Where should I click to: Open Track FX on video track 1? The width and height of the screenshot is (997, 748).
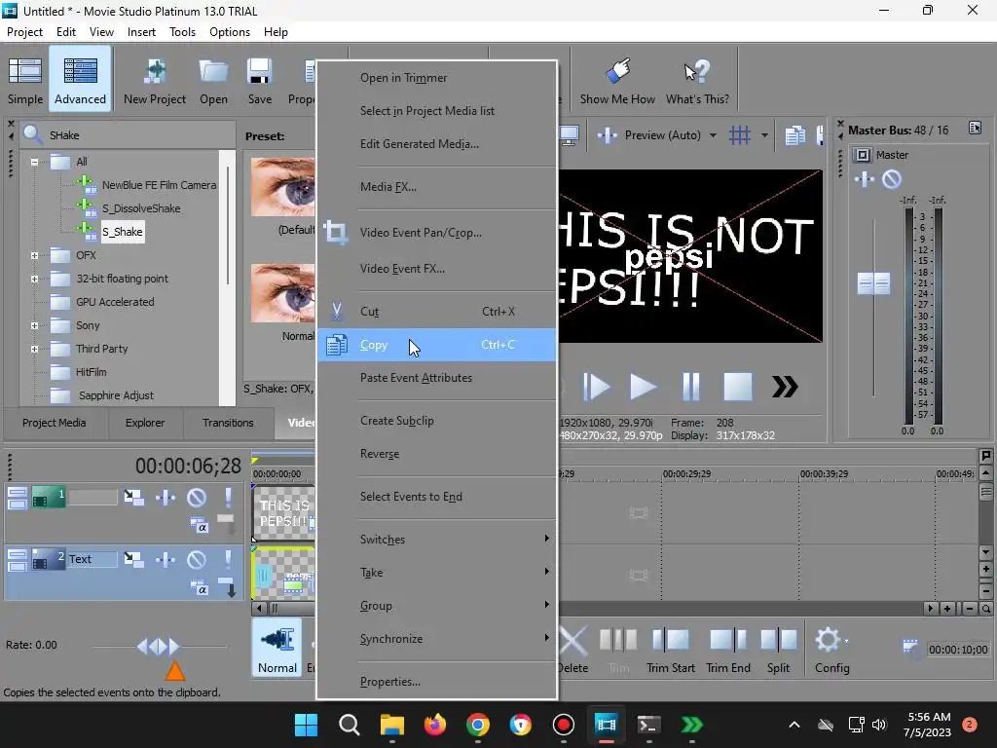[166, 497]
